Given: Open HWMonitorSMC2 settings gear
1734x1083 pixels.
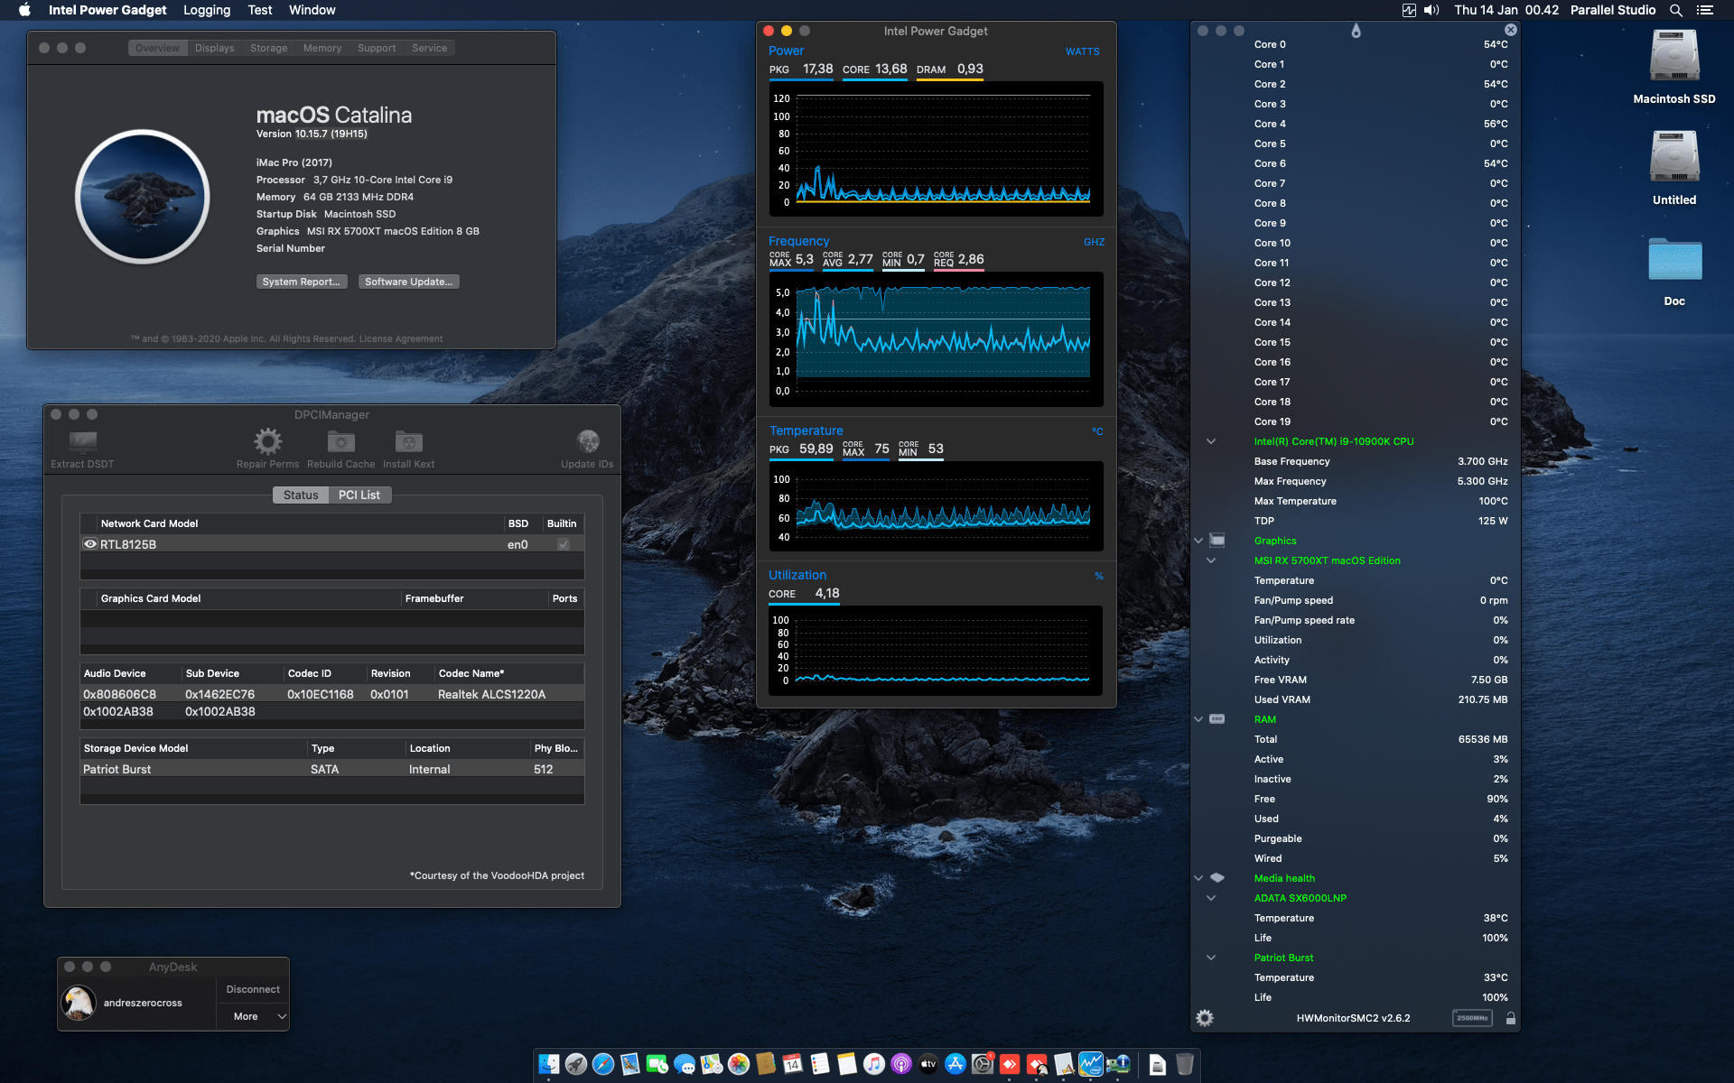Looking at the screenshot, I should 1205,1018.
